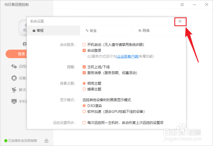Viewport: 213px width, 146px height.
Task: Click the 系统设置 dialog title
Action: pyautogui.click(x=37, y=21)
